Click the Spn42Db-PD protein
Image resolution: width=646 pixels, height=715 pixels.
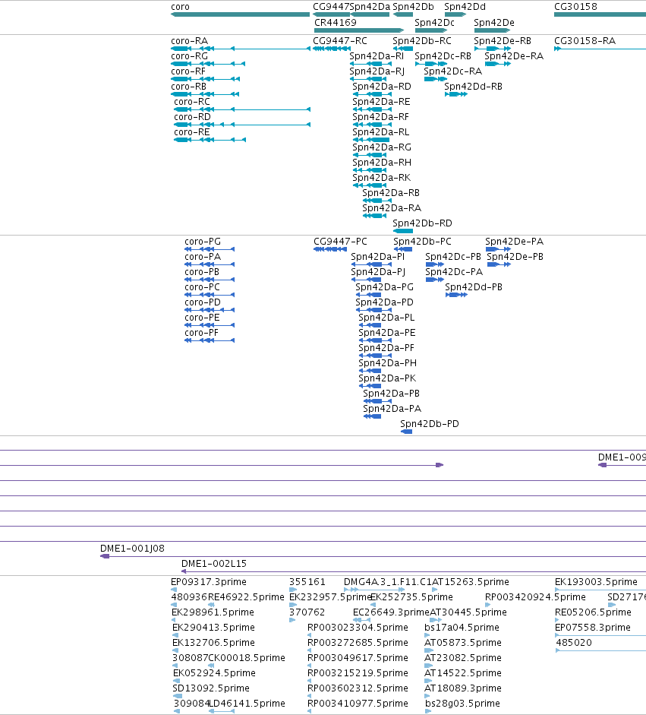coord(406,432)
